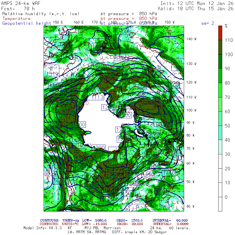Click the red 'Temperature' legend label

[x=16, y=19]
